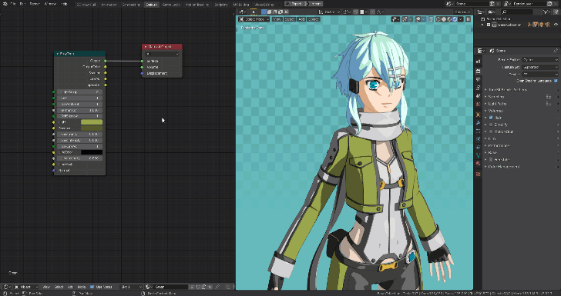The image size is (561, 296).
Task: Pause the viewport render preview
Action: point(468,19)
